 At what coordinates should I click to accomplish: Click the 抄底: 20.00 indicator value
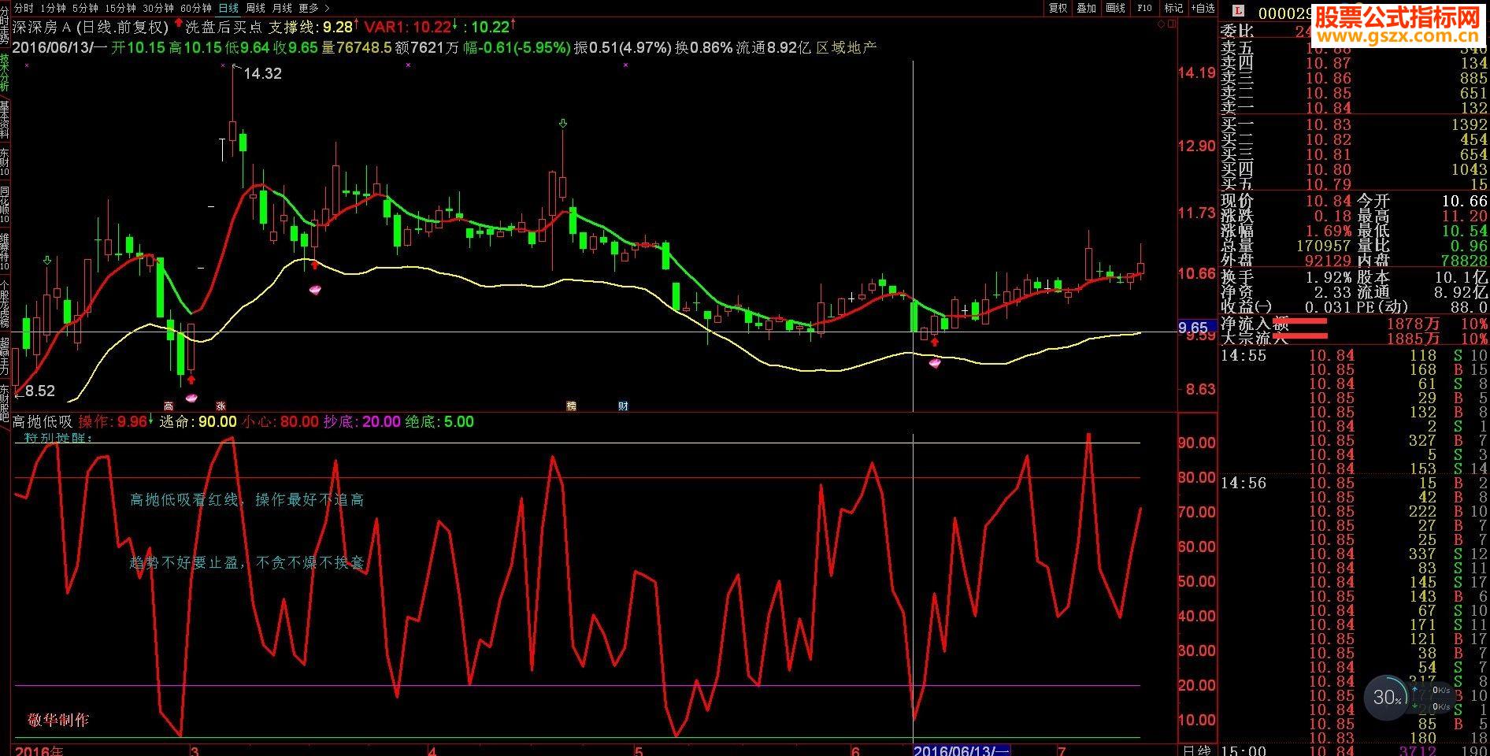click(362, 422)
